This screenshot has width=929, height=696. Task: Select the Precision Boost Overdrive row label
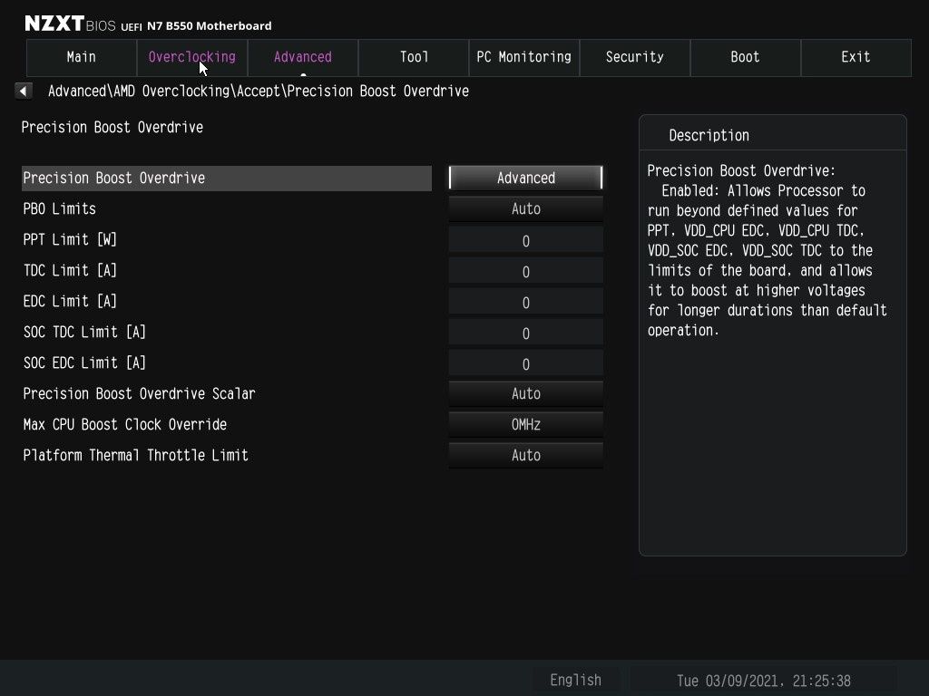point(226,179)
